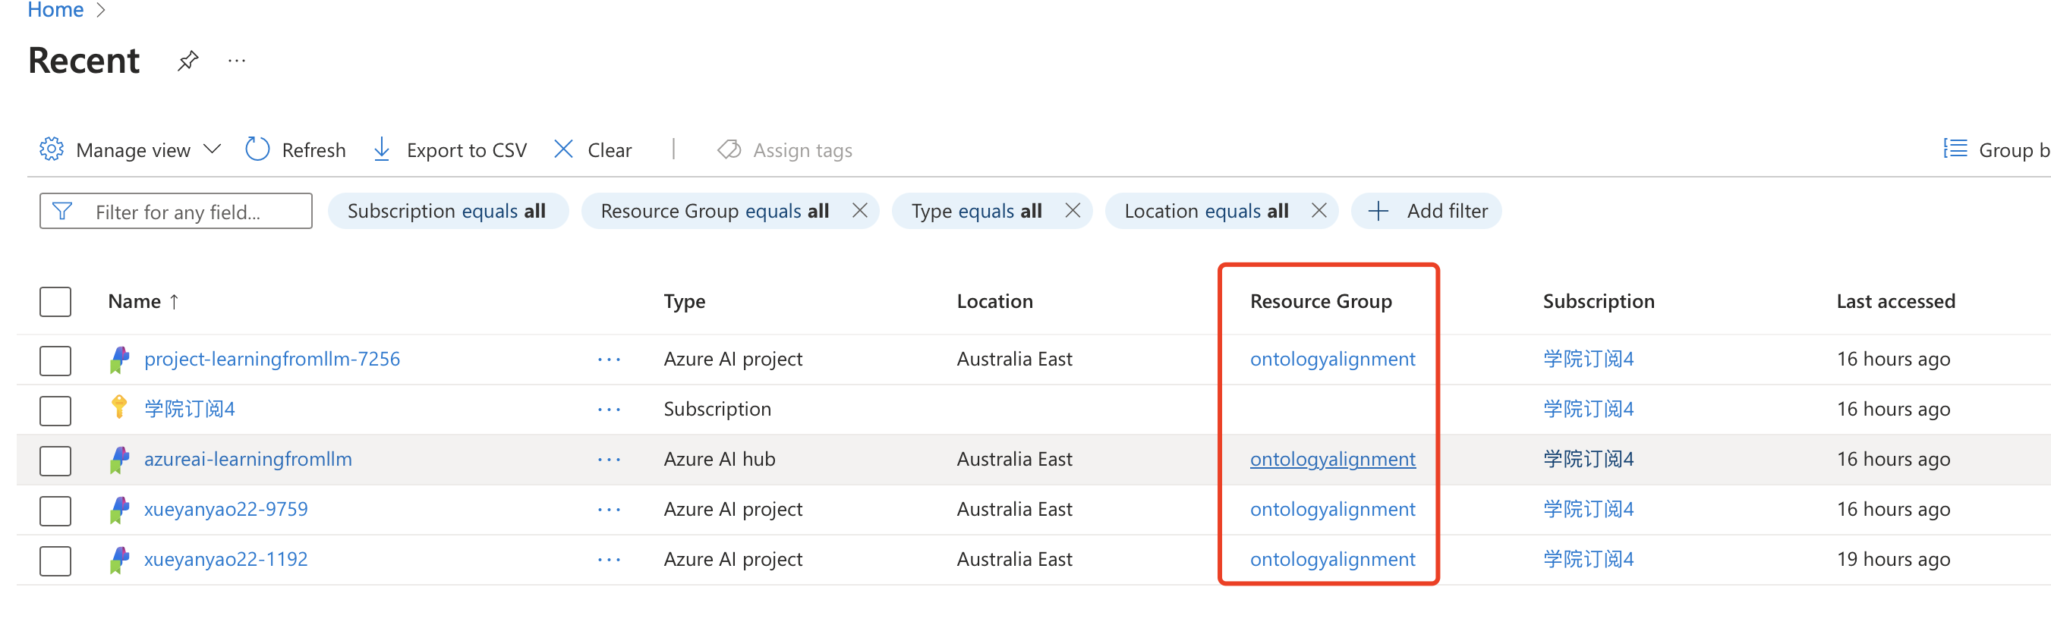
Task: Open context menu dots for xueyanyao22-1192
Action: point(609,560)
